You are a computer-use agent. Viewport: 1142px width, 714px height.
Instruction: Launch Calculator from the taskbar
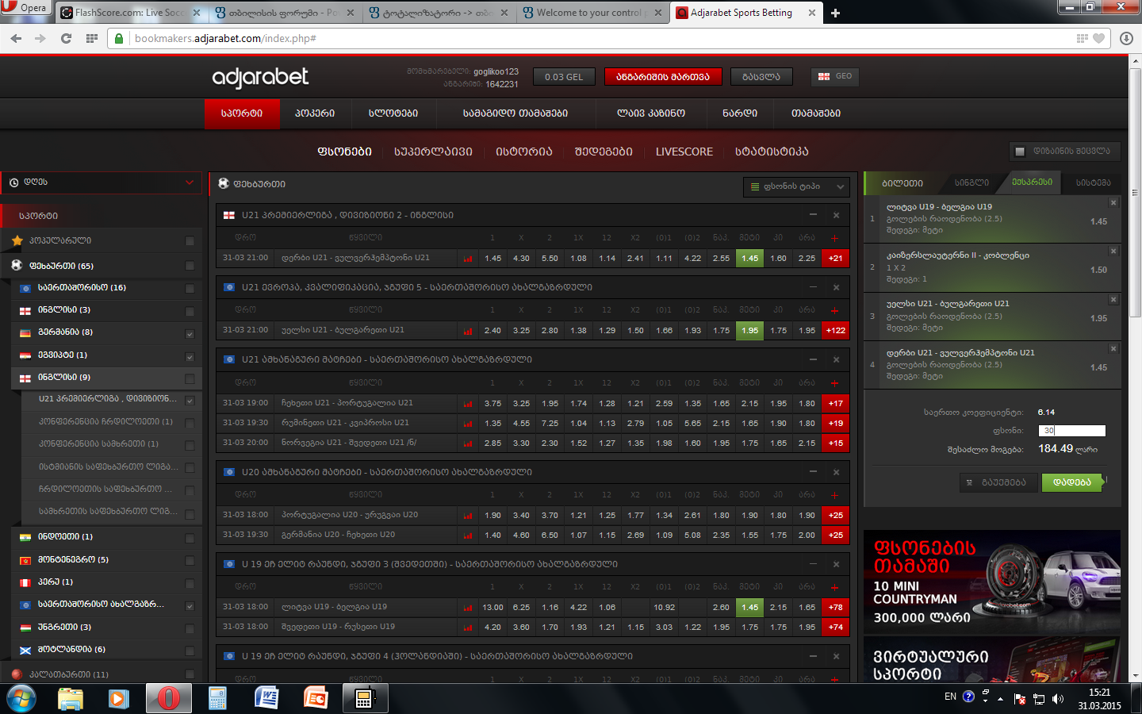[x=217, y=698]
